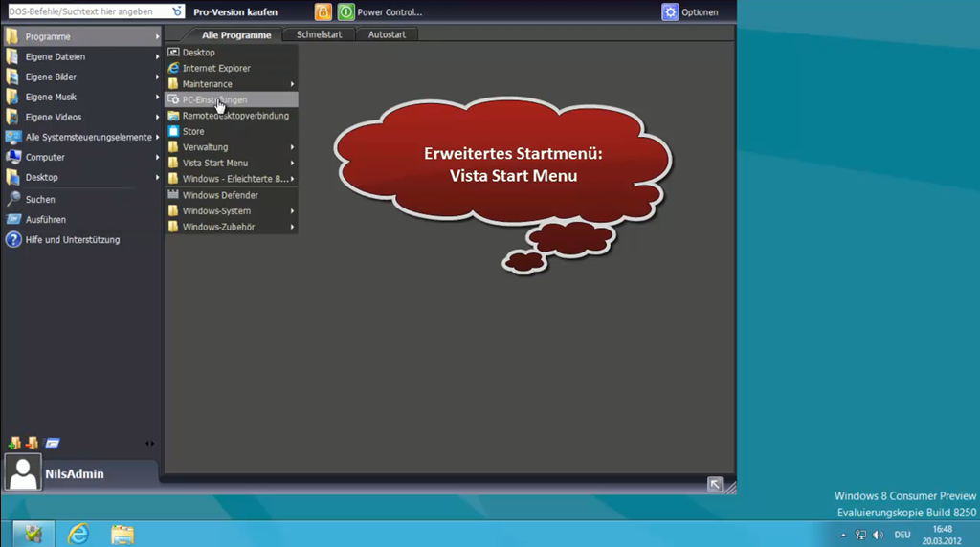Launch Remotedesktopverbindung
The height and width of the screenshot is (547, 980).
pyautogui.click(x=232, y=116)
